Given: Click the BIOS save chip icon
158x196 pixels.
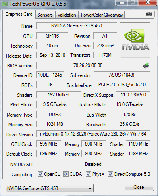Looking at the screenshot, I should tap(146, 65).
